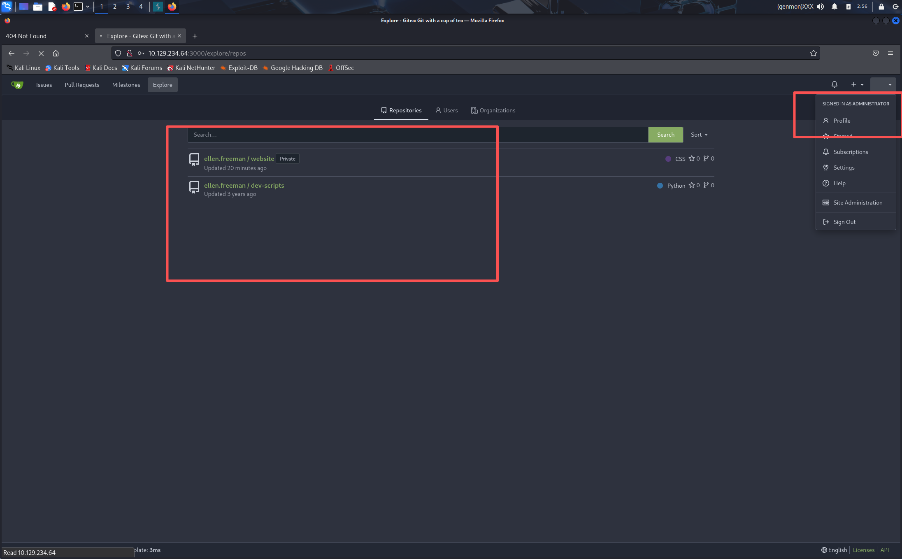Choose Sign Out in user menu
Viewport: 902px width, 559px height.
tap(856, 222)
